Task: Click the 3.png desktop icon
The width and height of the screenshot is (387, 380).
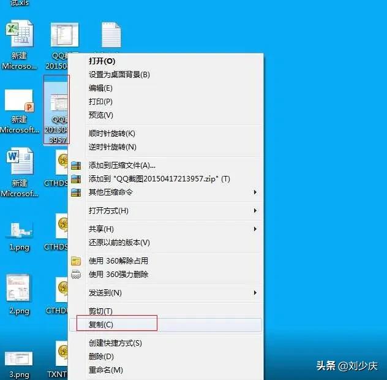Action: (19, 359)
